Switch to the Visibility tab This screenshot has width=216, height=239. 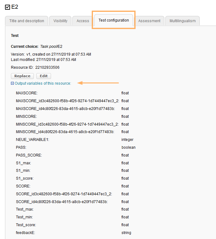[x=60, y=21]
